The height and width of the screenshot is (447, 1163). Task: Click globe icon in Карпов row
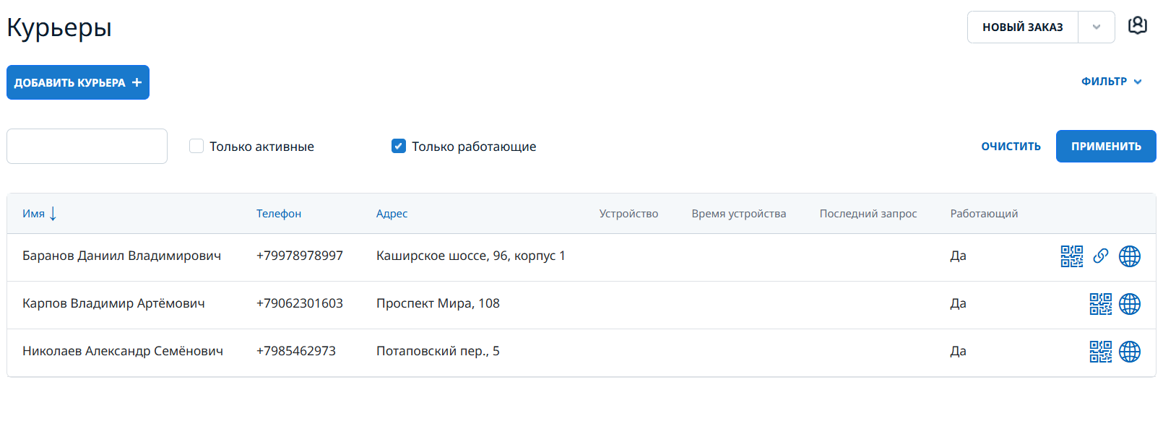1129,304
